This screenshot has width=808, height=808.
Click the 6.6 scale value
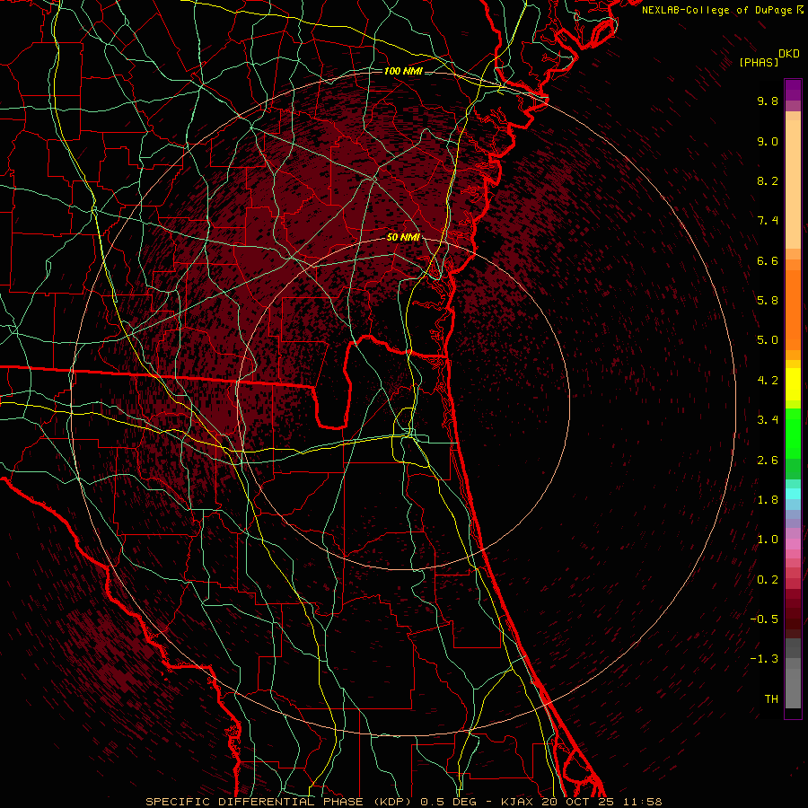click(768, 260)
